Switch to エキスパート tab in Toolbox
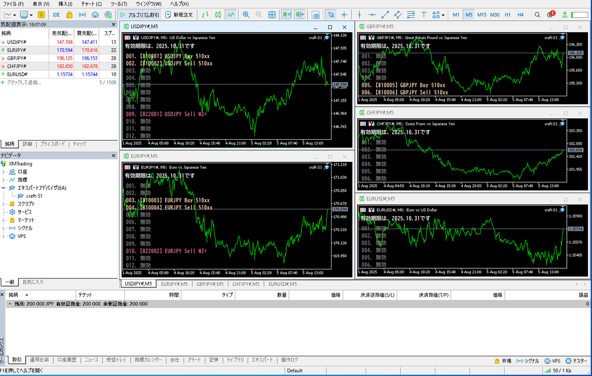The height and width of the screenshot is (376, 592). [262, 360]
